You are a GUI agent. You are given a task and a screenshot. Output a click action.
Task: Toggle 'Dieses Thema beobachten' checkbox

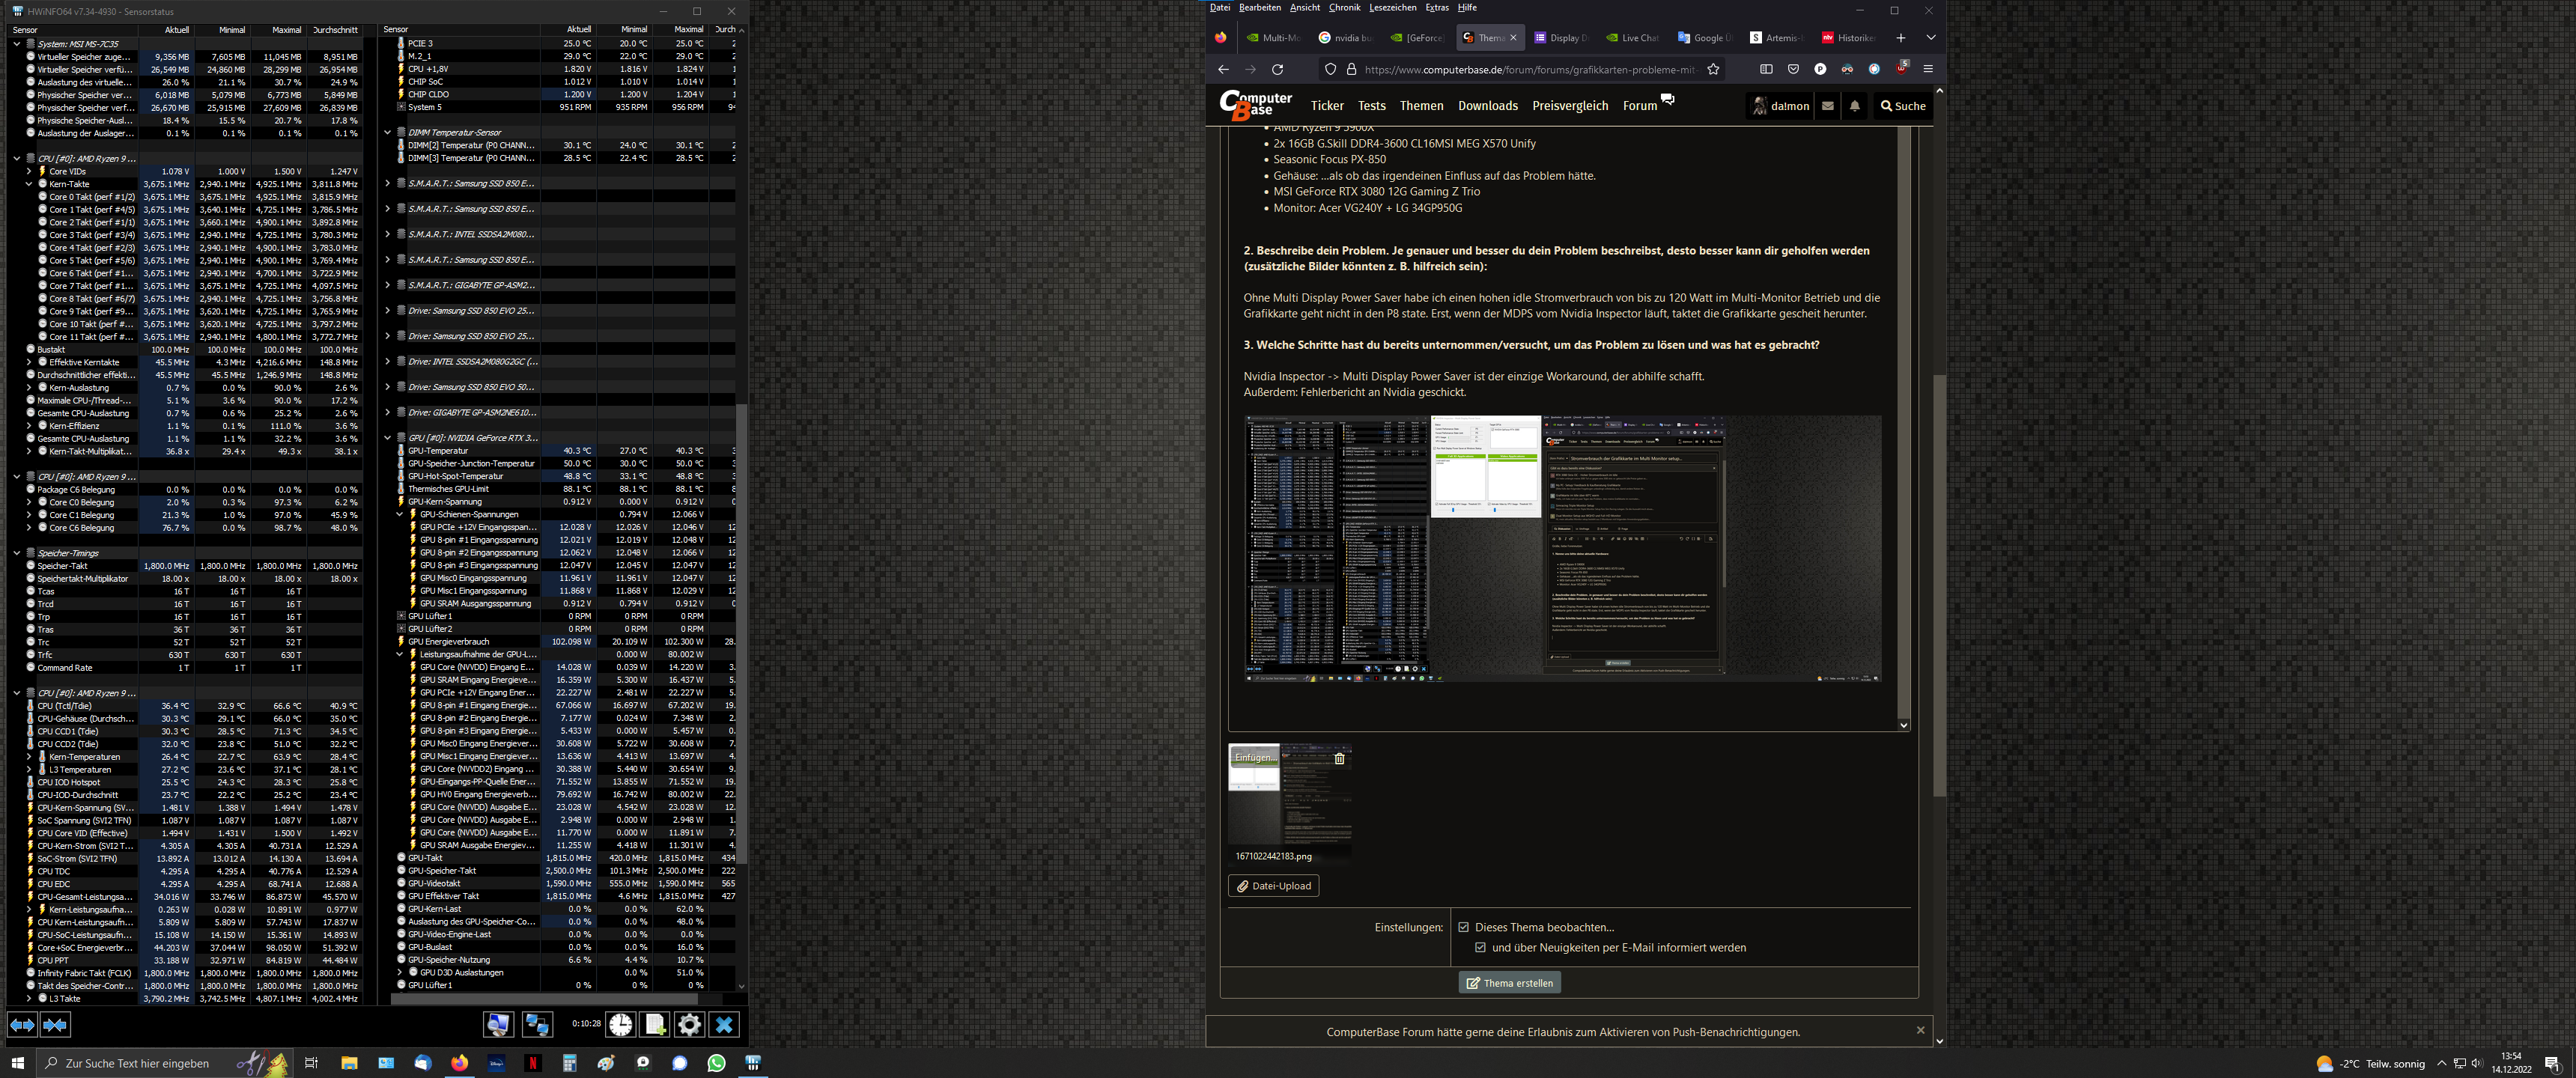pos(1464,927)
